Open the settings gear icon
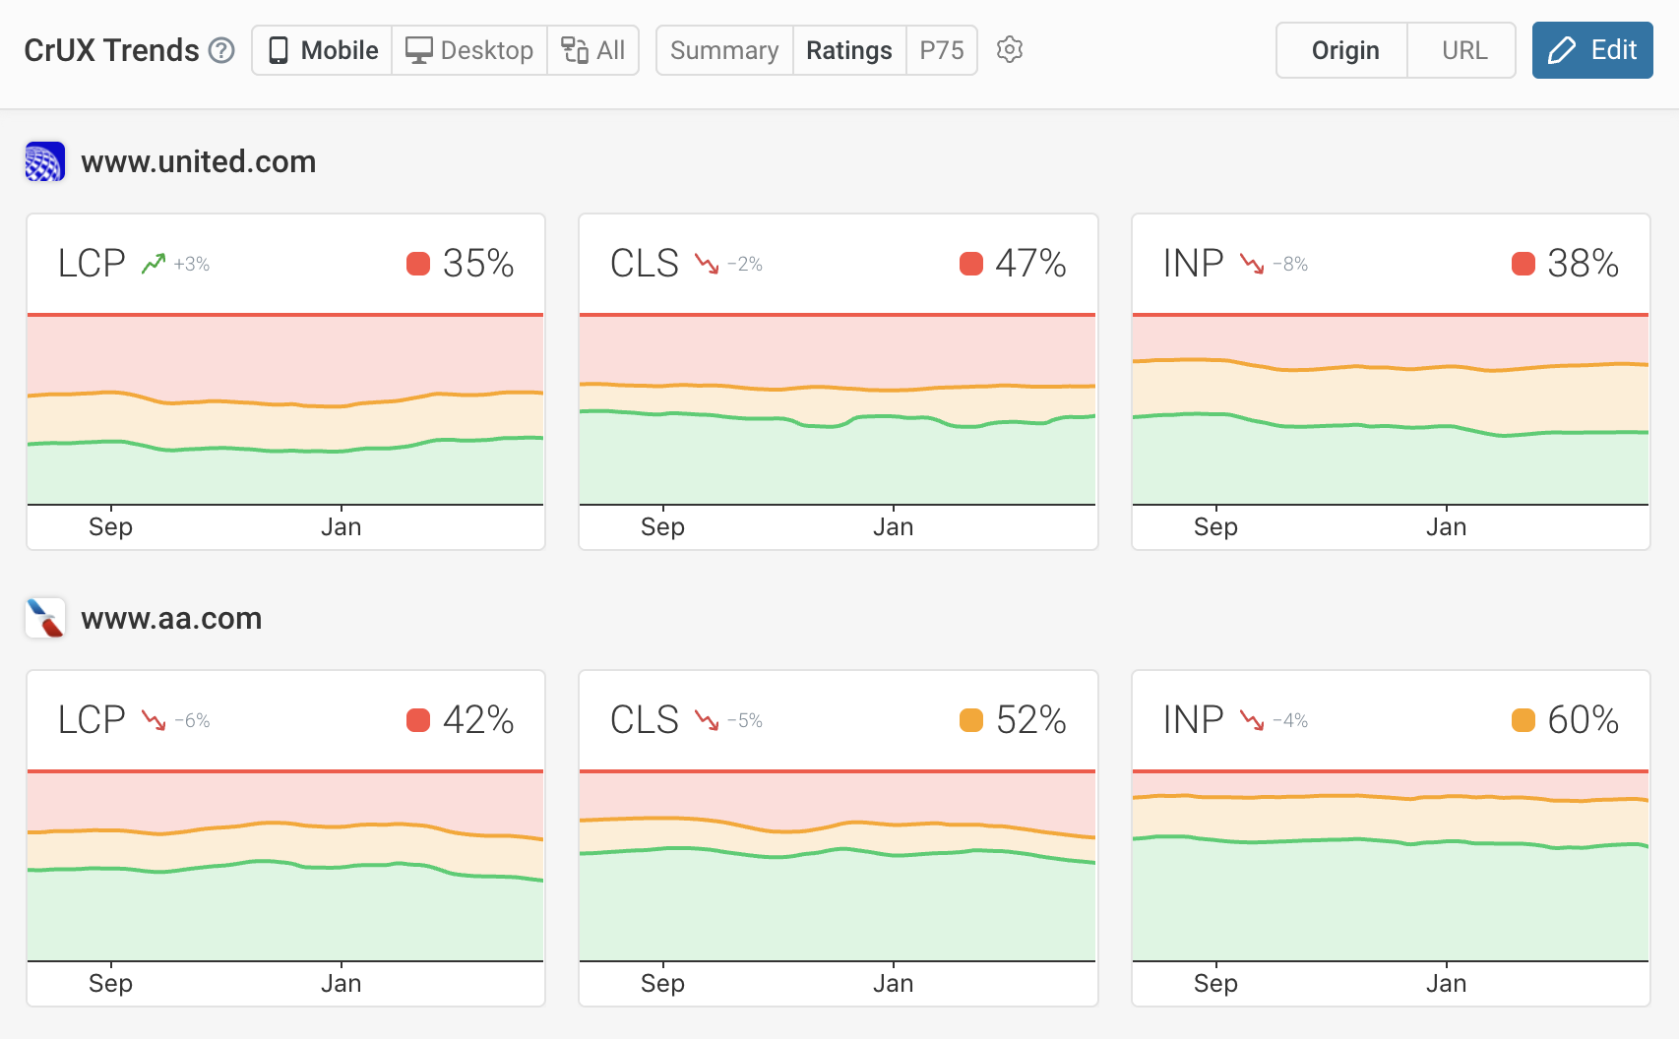The image size is (1679, 1039). tap(1010, 50)
